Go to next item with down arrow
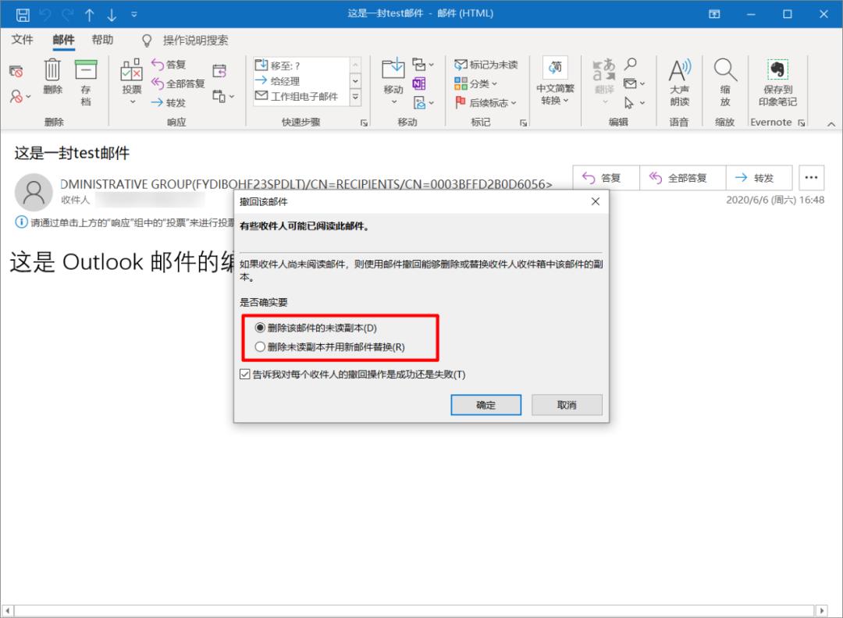843x618 pixels. click(112, 15)
